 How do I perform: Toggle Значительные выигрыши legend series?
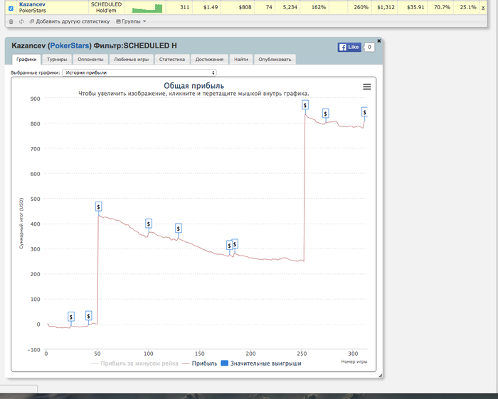[261, 364]
